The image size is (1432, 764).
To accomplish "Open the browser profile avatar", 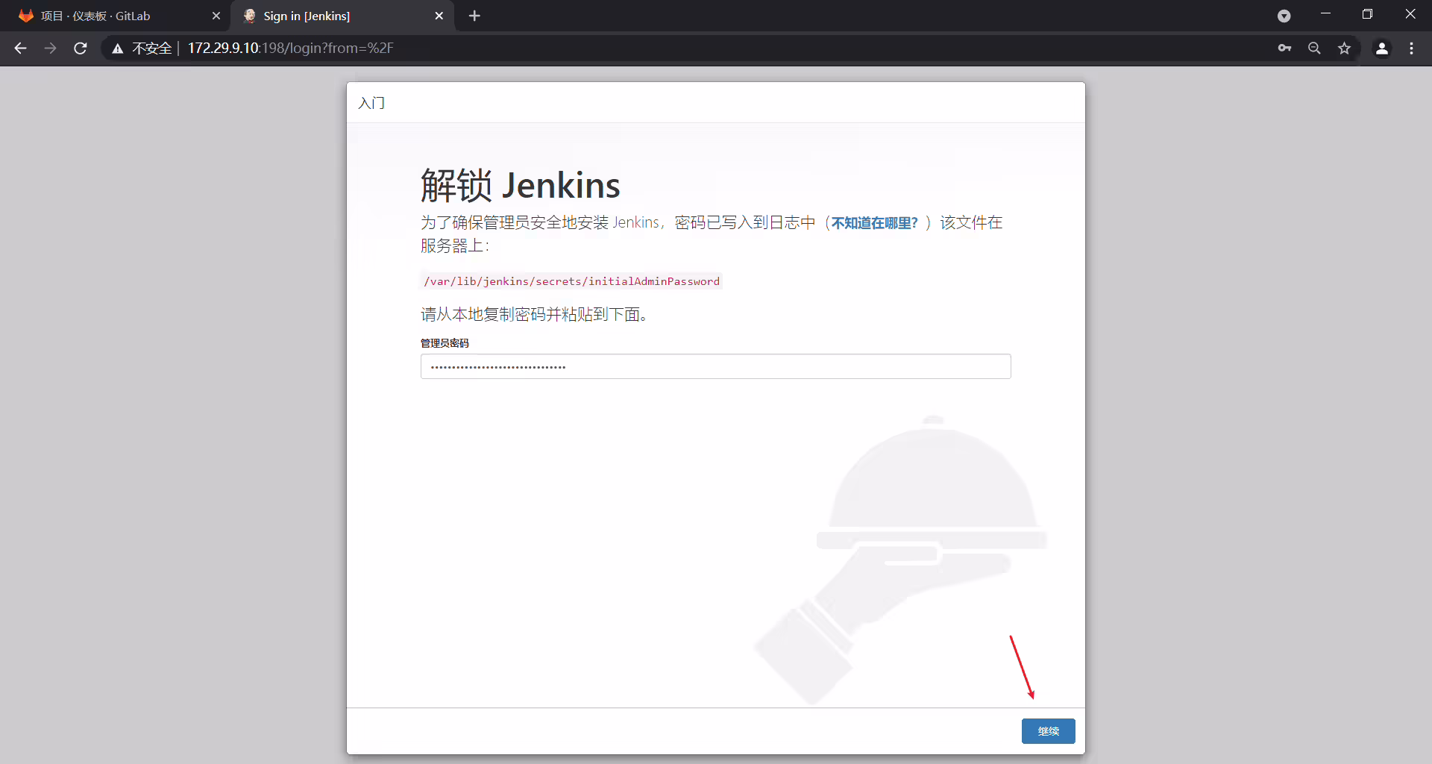I will (1381, 48).
